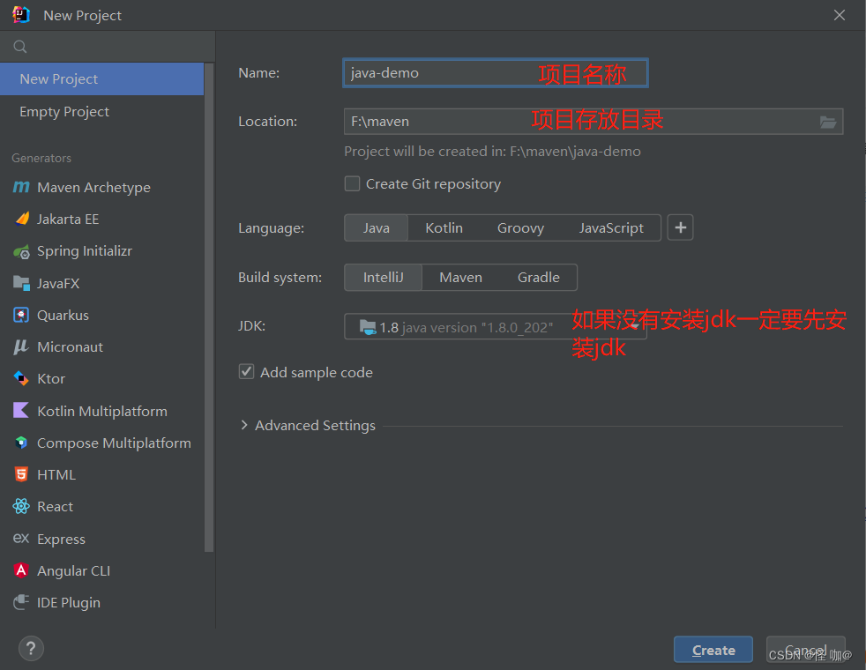Close the New Project dialog
Screen dimensions: 866x670
tap(839, 16)
